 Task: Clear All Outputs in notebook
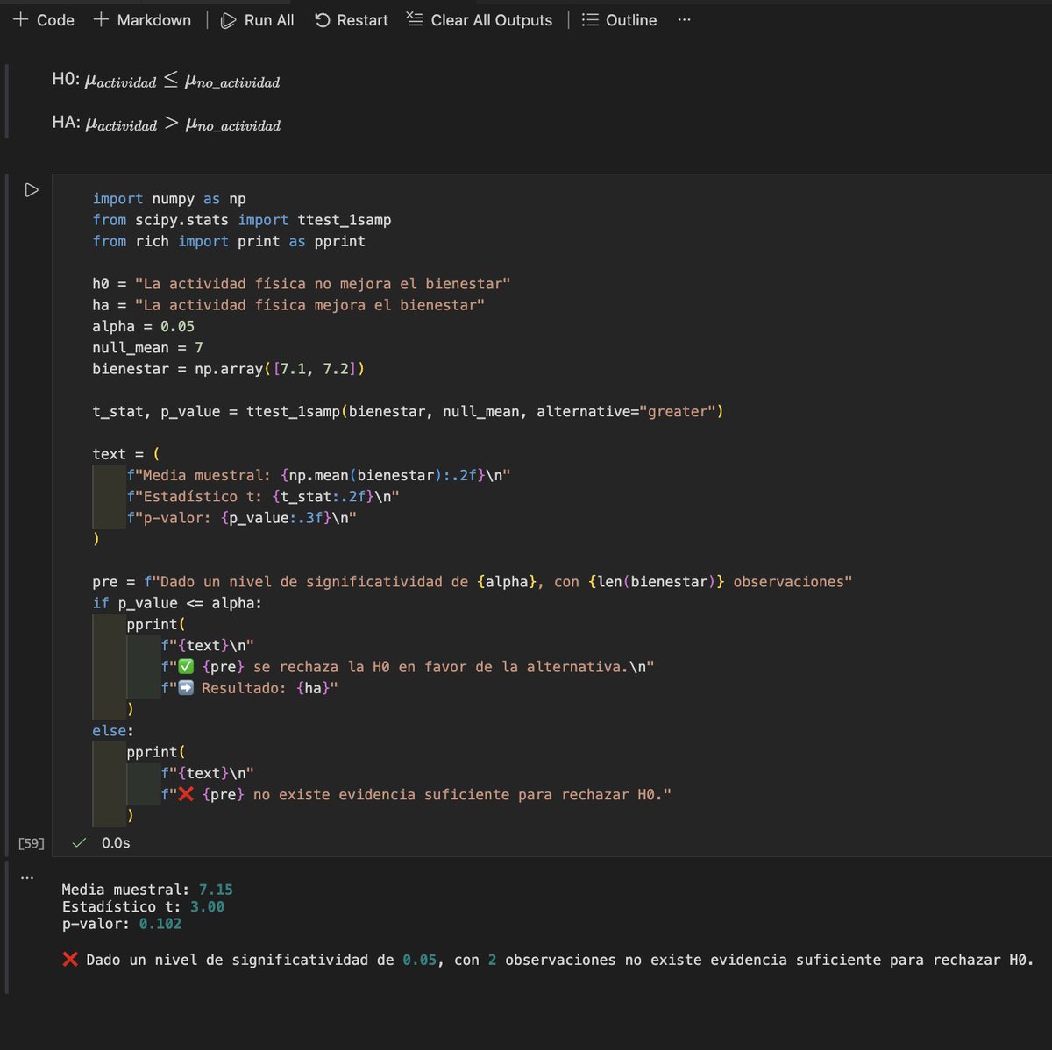480,19
